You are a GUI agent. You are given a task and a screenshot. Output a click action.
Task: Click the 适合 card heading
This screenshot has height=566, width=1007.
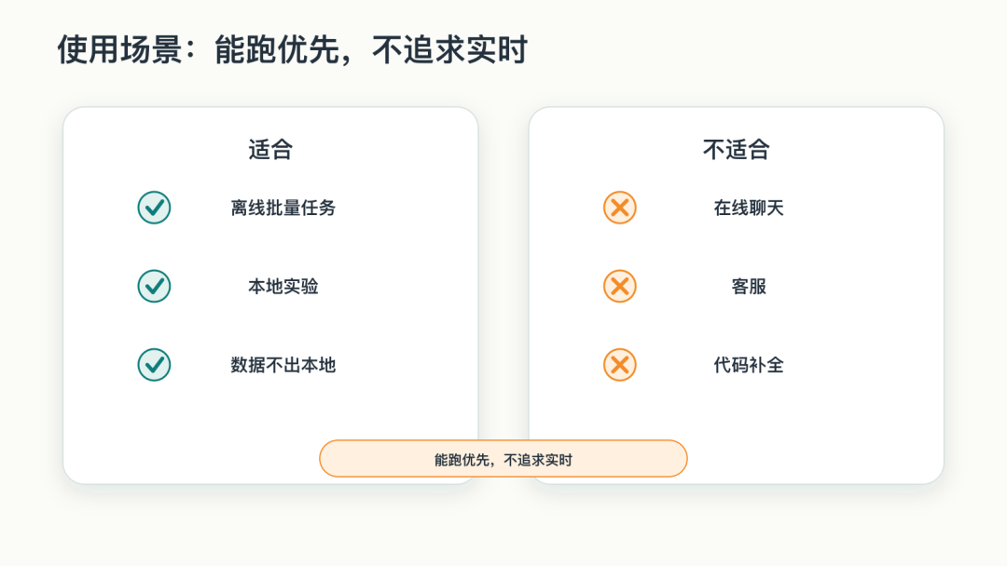(270, 149)
